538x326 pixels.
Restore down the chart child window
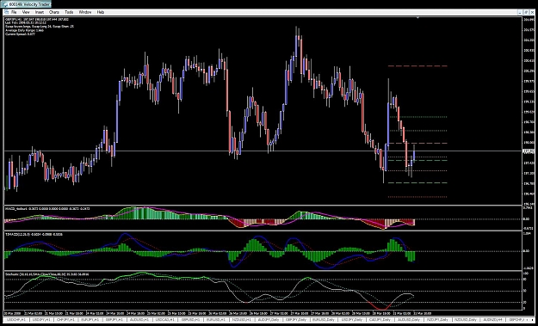526,12
